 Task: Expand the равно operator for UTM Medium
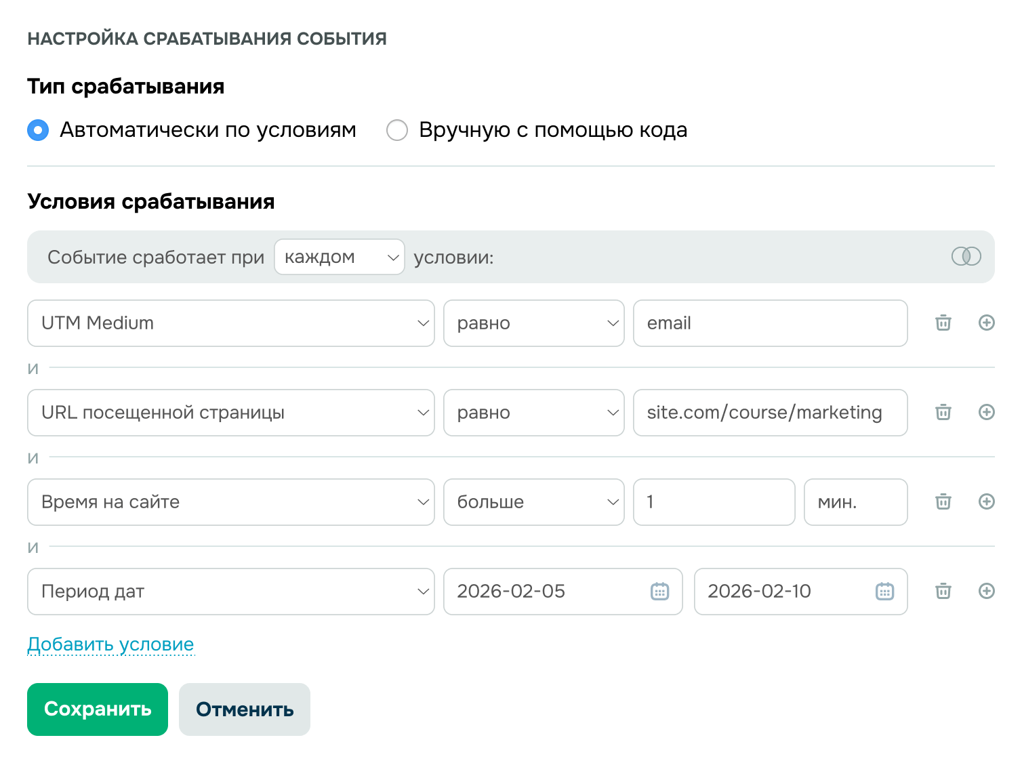click(533, 323)
